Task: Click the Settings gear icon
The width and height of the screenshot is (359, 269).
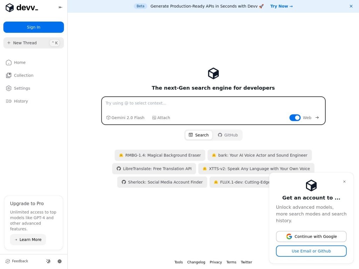Action: (9, 88)
